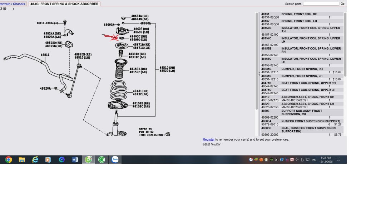Viewport: 366px width, 205px height.
Task: Open File Explorer from the taskbar
Action: click(x=22, y=160)
